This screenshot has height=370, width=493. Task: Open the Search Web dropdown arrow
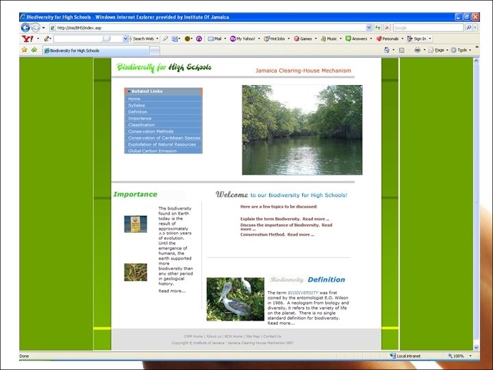[x=157, y=38]
